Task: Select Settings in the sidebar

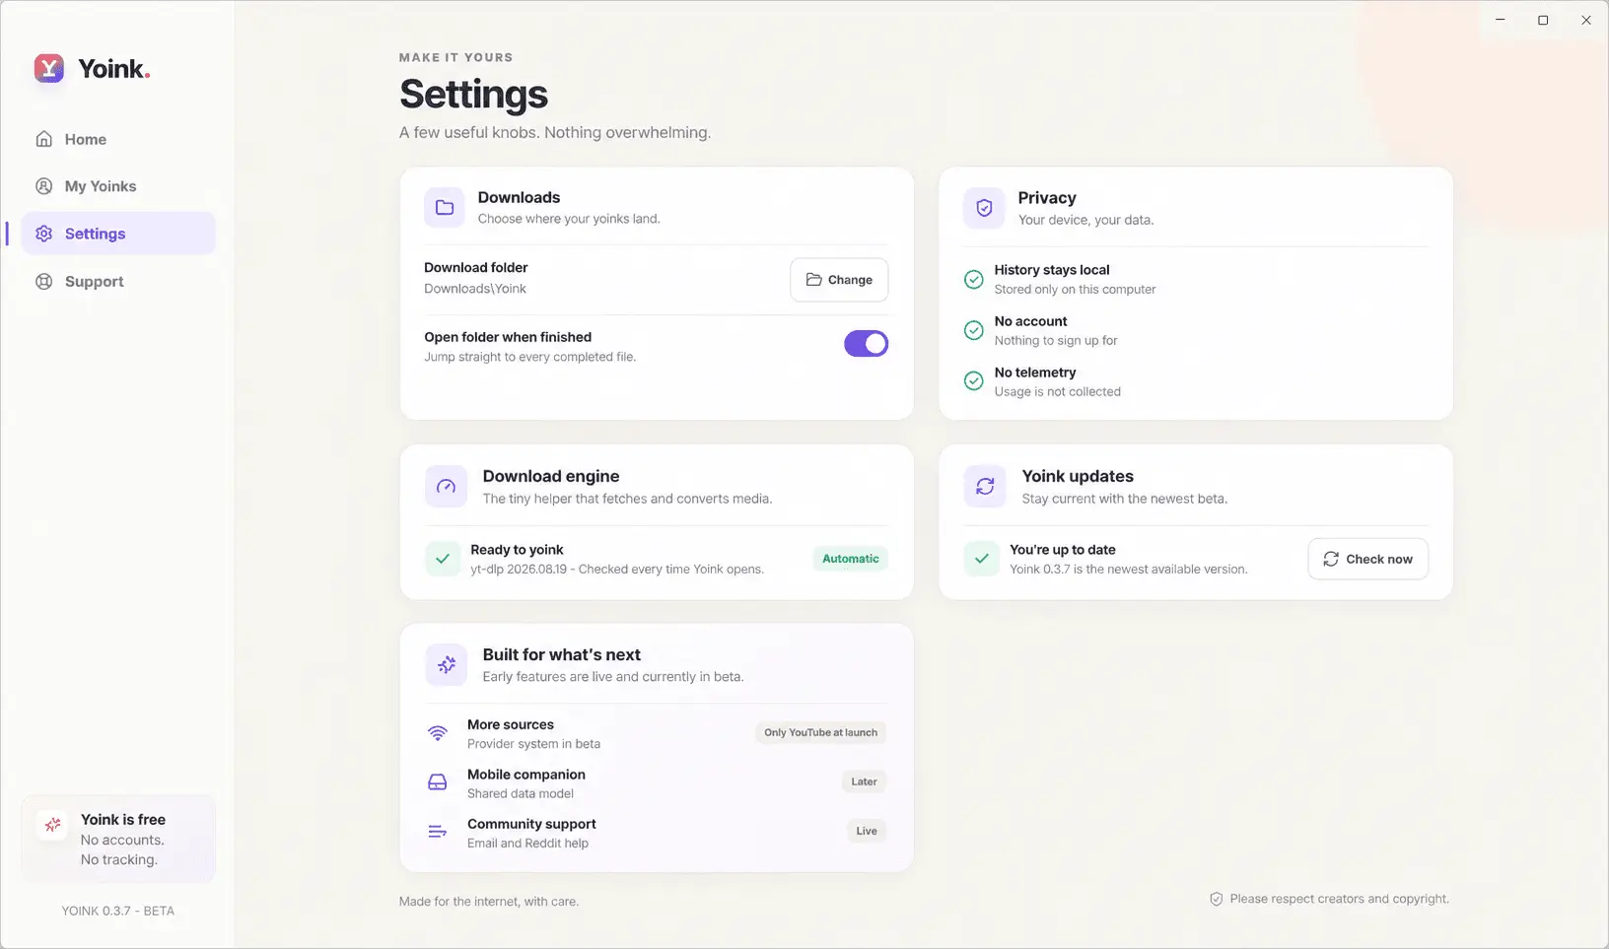Action: tap(118, 234)
